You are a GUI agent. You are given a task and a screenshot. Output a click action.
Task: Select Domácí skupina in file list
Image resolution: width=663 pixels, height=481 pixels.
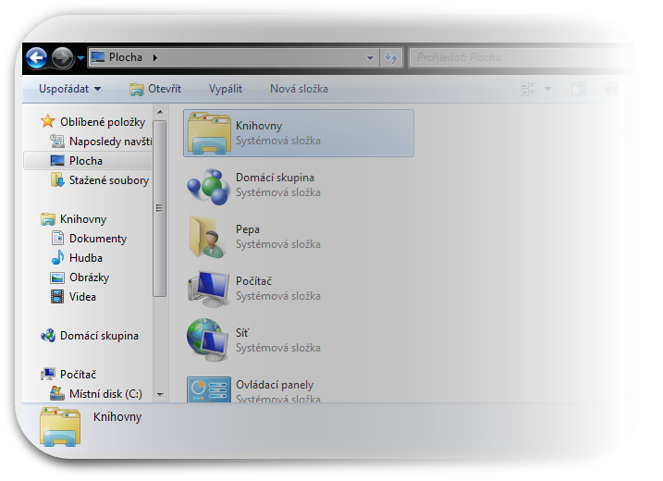point(275,178)
